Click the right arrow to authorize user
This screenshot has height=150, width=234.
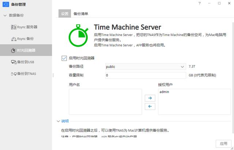pyautogui.click(x=150, y=98)
